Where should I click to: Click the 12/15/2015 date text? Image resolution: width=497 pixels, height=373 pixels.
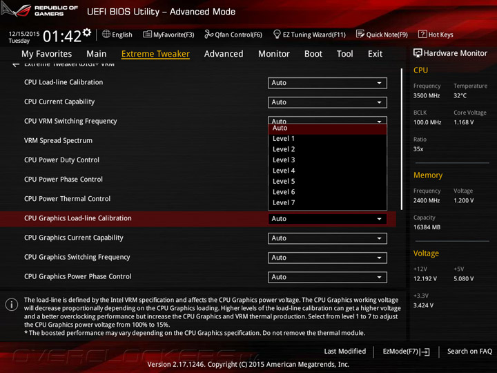(x=23, y=34)
